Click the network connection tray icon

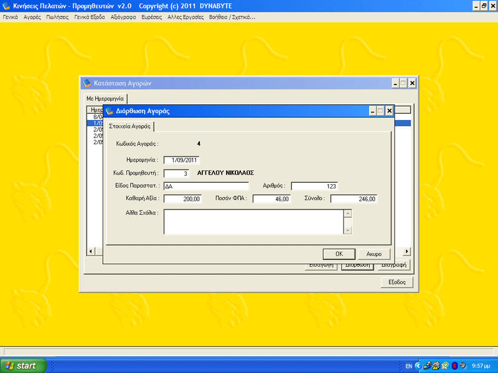427,366
